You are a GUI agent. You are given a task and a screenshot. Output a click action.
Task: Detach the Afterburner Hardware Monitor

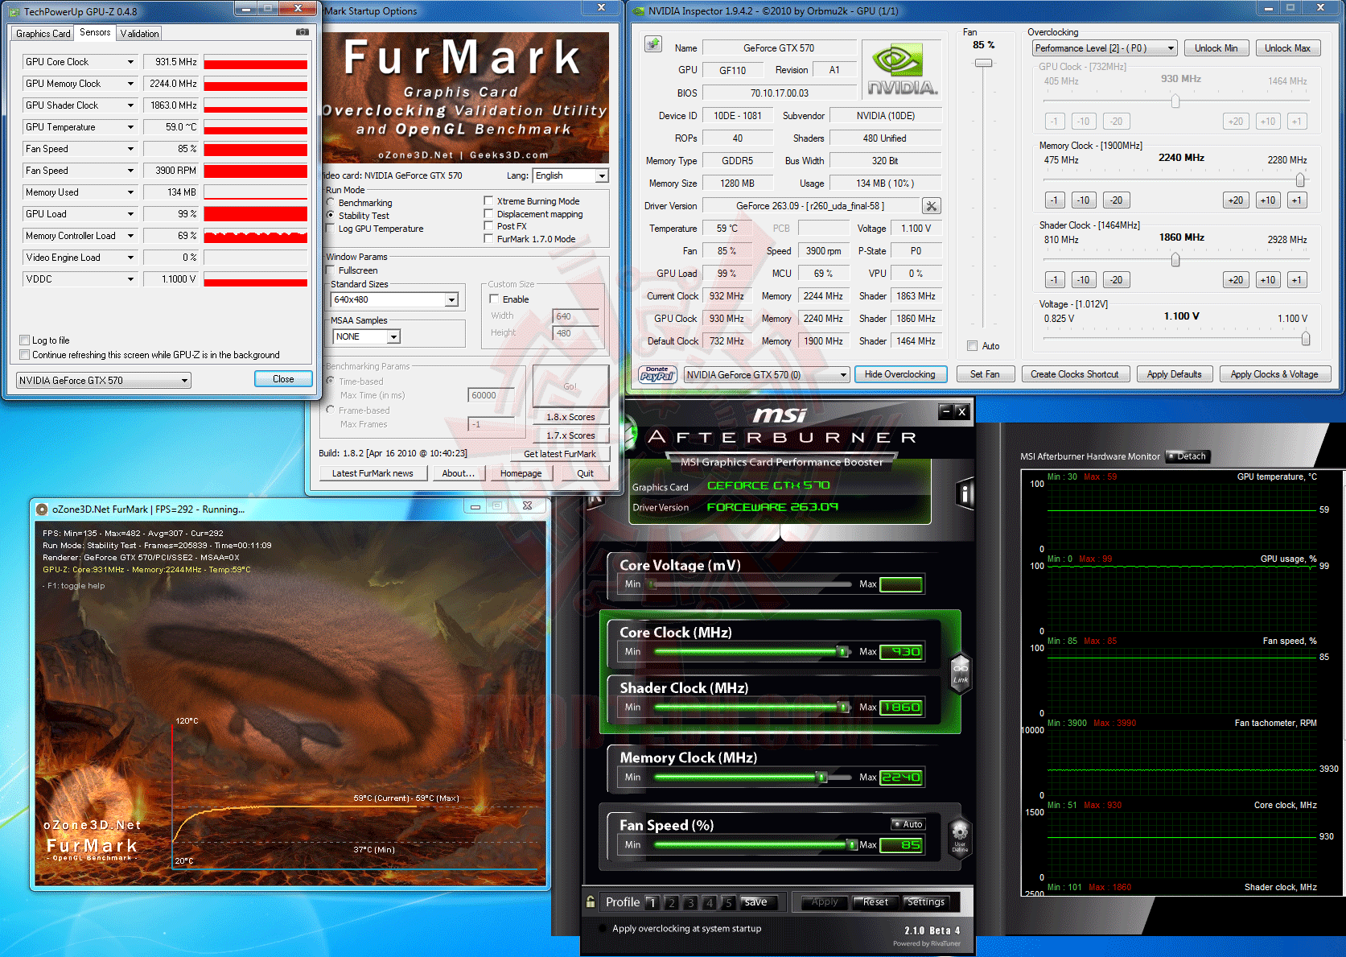[1188, 456]
